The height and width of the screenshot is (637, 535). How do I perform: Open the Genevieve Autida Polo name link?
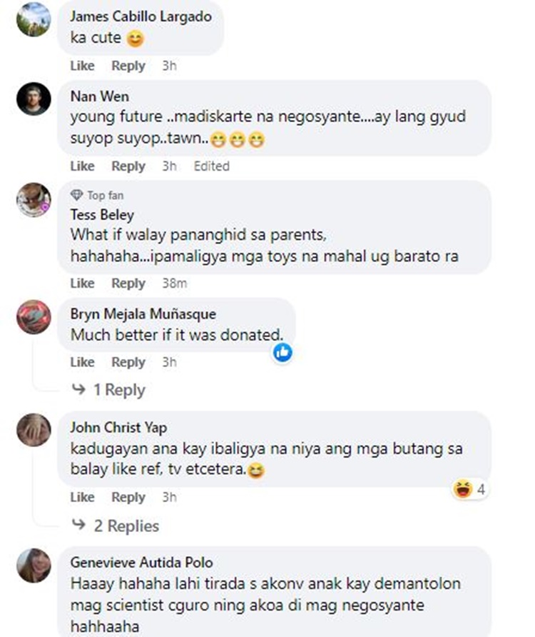click(x=142, y=563)
